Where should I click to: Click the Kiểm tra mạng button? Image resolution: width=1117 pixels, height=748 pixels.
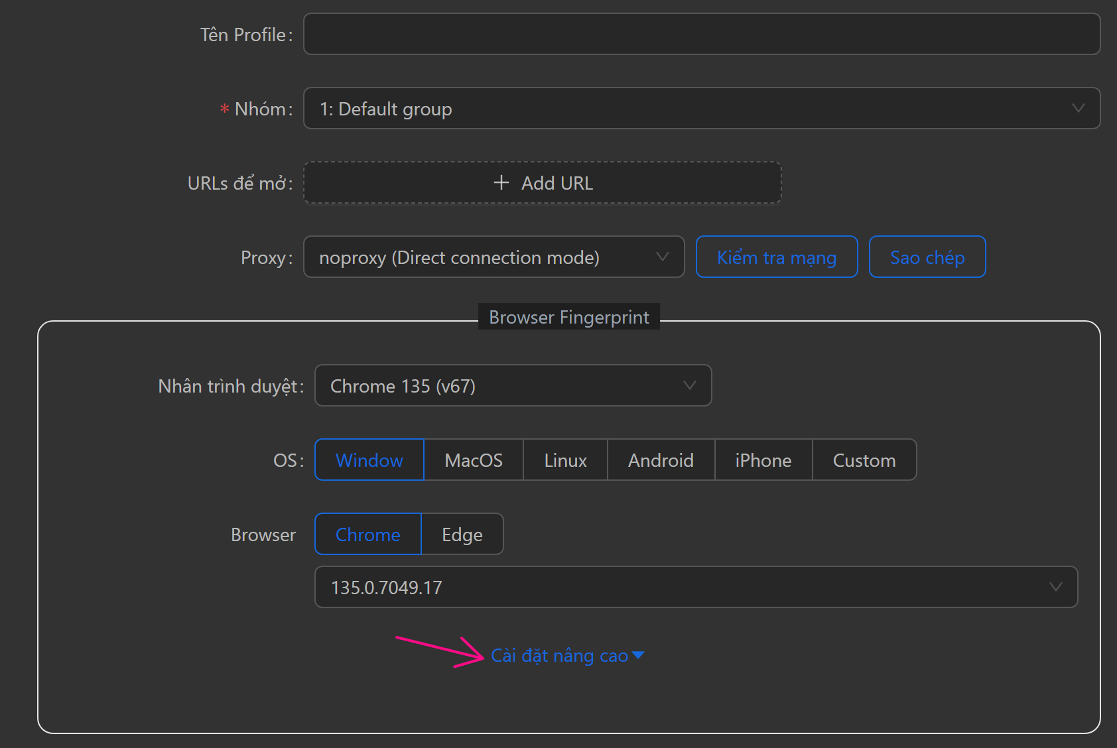[x=776, y=257]
